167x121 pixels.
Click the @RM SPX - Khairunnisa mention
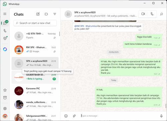86,26
